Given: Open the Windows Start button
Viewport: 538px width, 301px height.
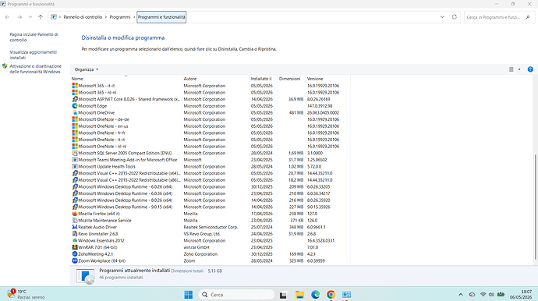Looking at the screenshot, I should coord(189,295).
